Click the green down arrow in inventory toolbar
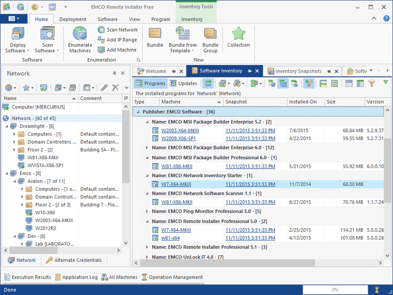Screen dimensions: 393x295 click(386, 82)
